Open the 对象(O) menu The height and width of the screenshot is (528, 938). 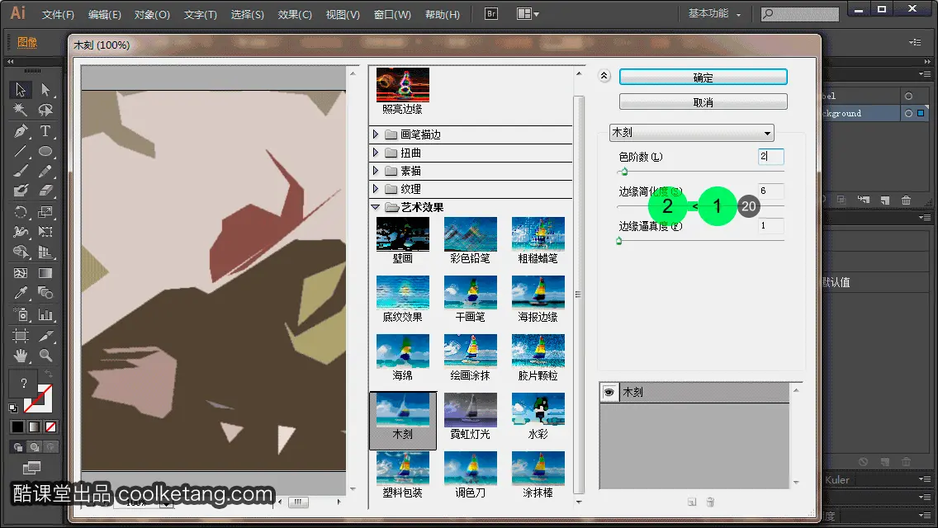(x=152, y=14)
